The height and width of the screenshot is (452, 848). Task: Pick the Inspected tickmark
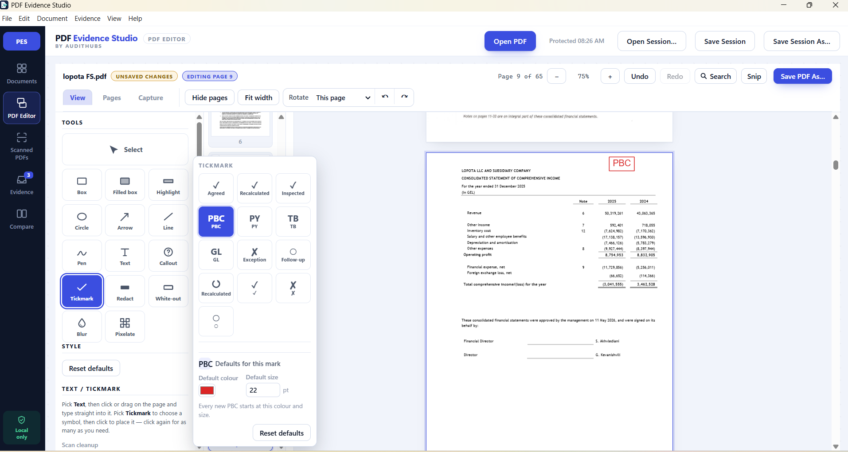pyautogui.click(x=293, y=188)
